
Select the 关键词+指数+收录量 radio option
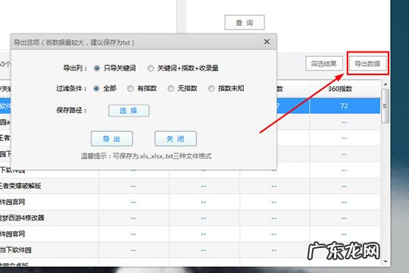click(x=151, y=68)
